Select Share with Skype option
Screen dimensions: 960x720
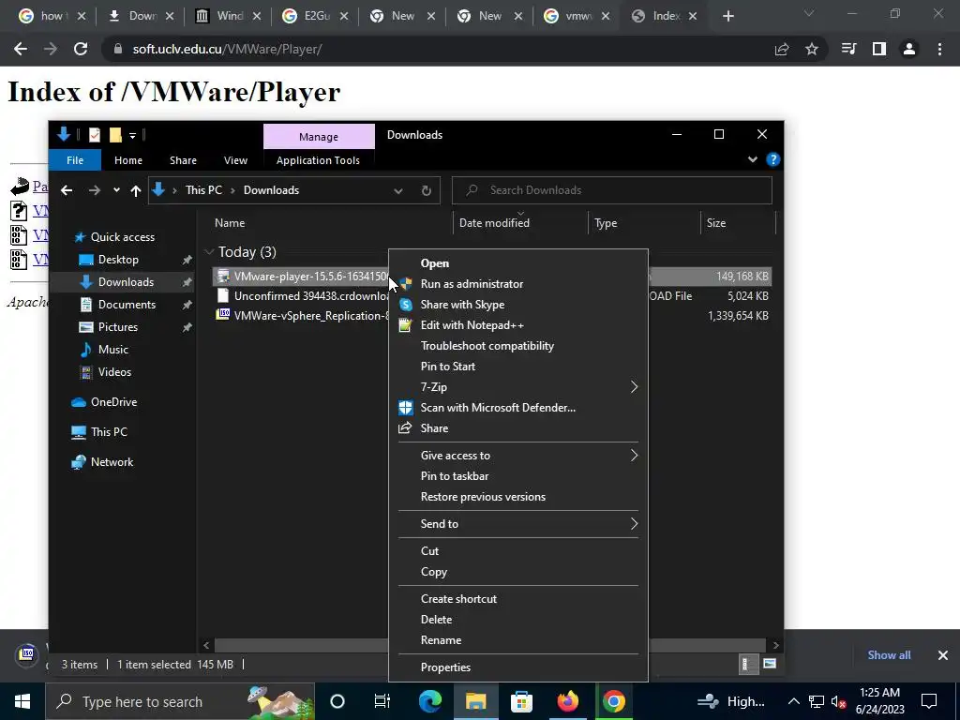coord(462,305)
